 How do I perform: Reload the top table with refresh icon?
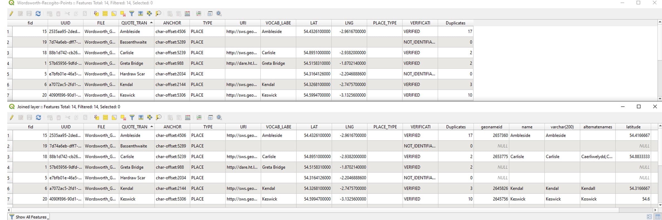tap(38, 14)
